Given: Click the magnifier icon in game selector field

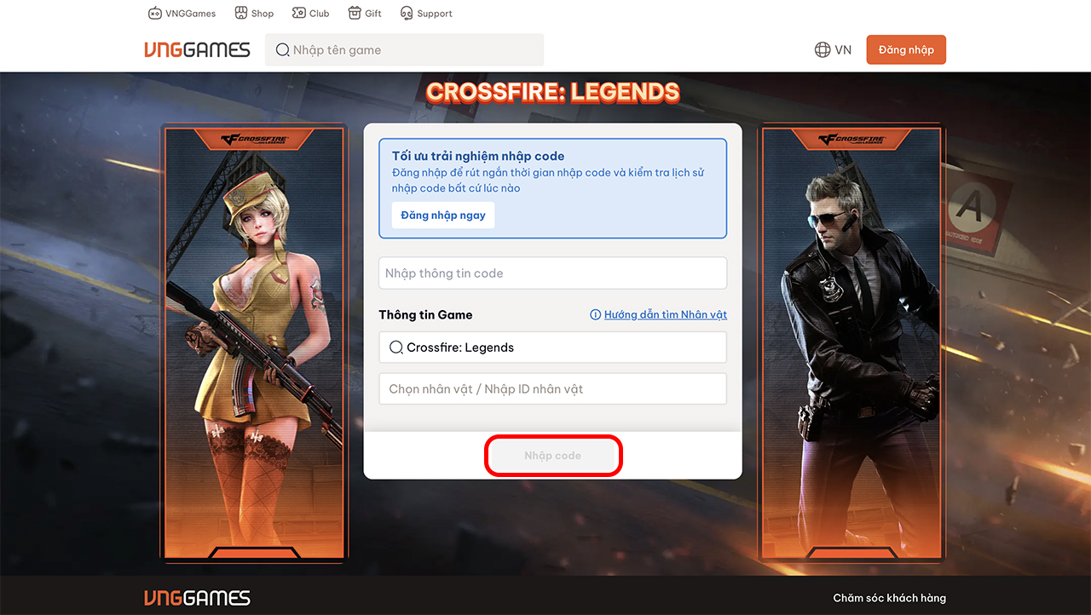Looking at the screenshot, I should [395, 348].
